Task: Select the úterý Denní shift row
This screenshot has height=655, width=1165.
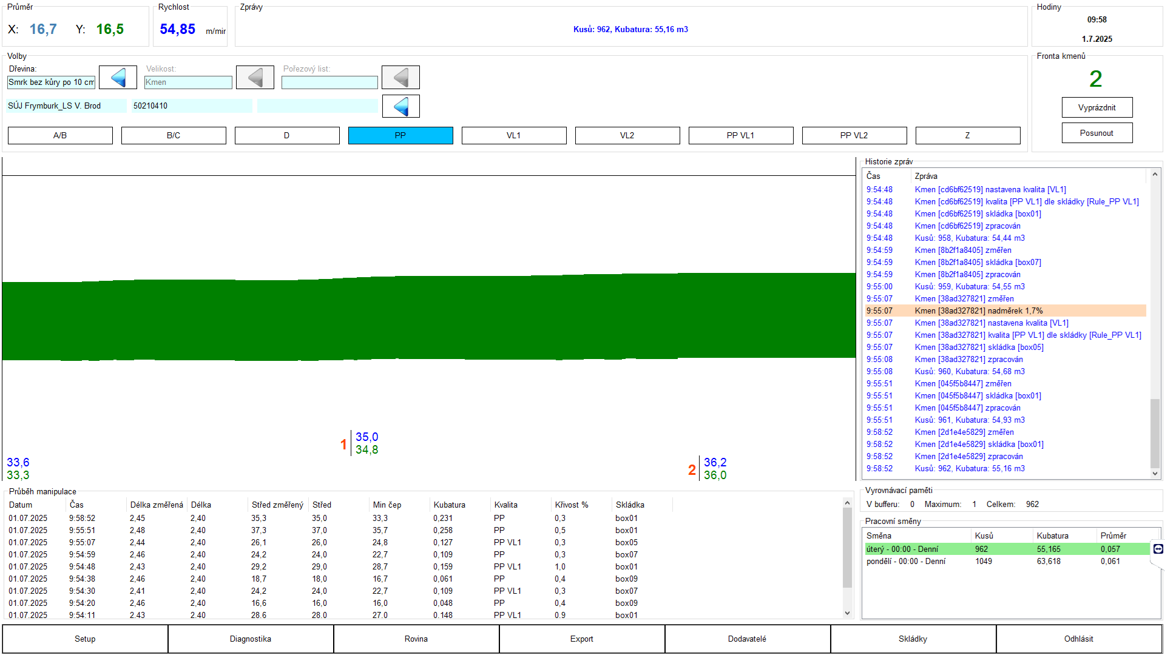Action: (1005, 549)
